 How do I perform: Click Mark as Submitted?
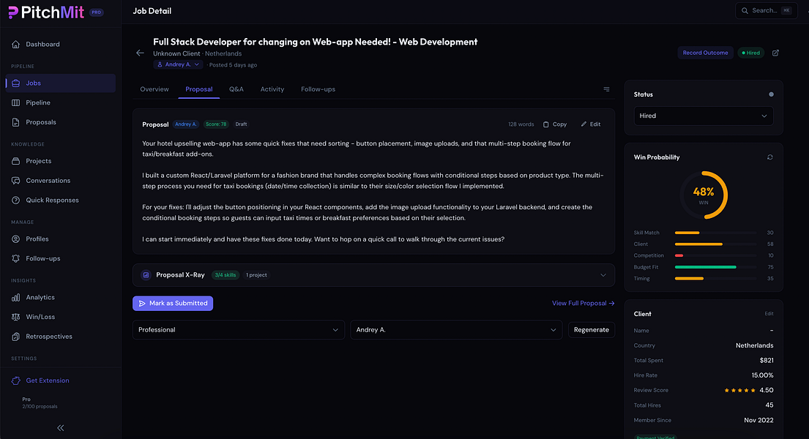click(x=173, y=304)
